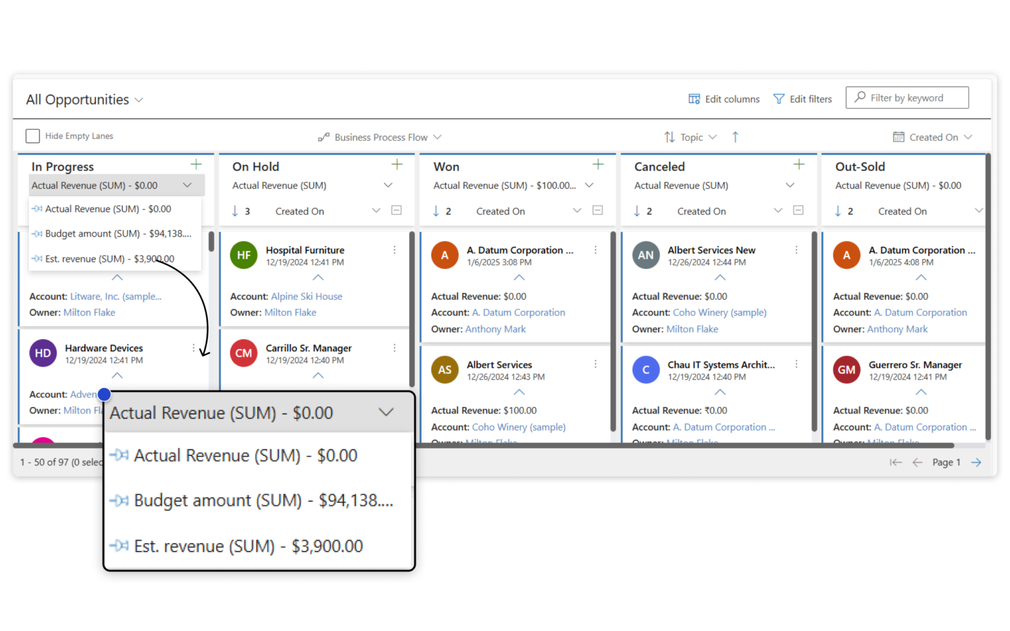Collapse the On Hold lane with the minus box

[x=397, y=210]
